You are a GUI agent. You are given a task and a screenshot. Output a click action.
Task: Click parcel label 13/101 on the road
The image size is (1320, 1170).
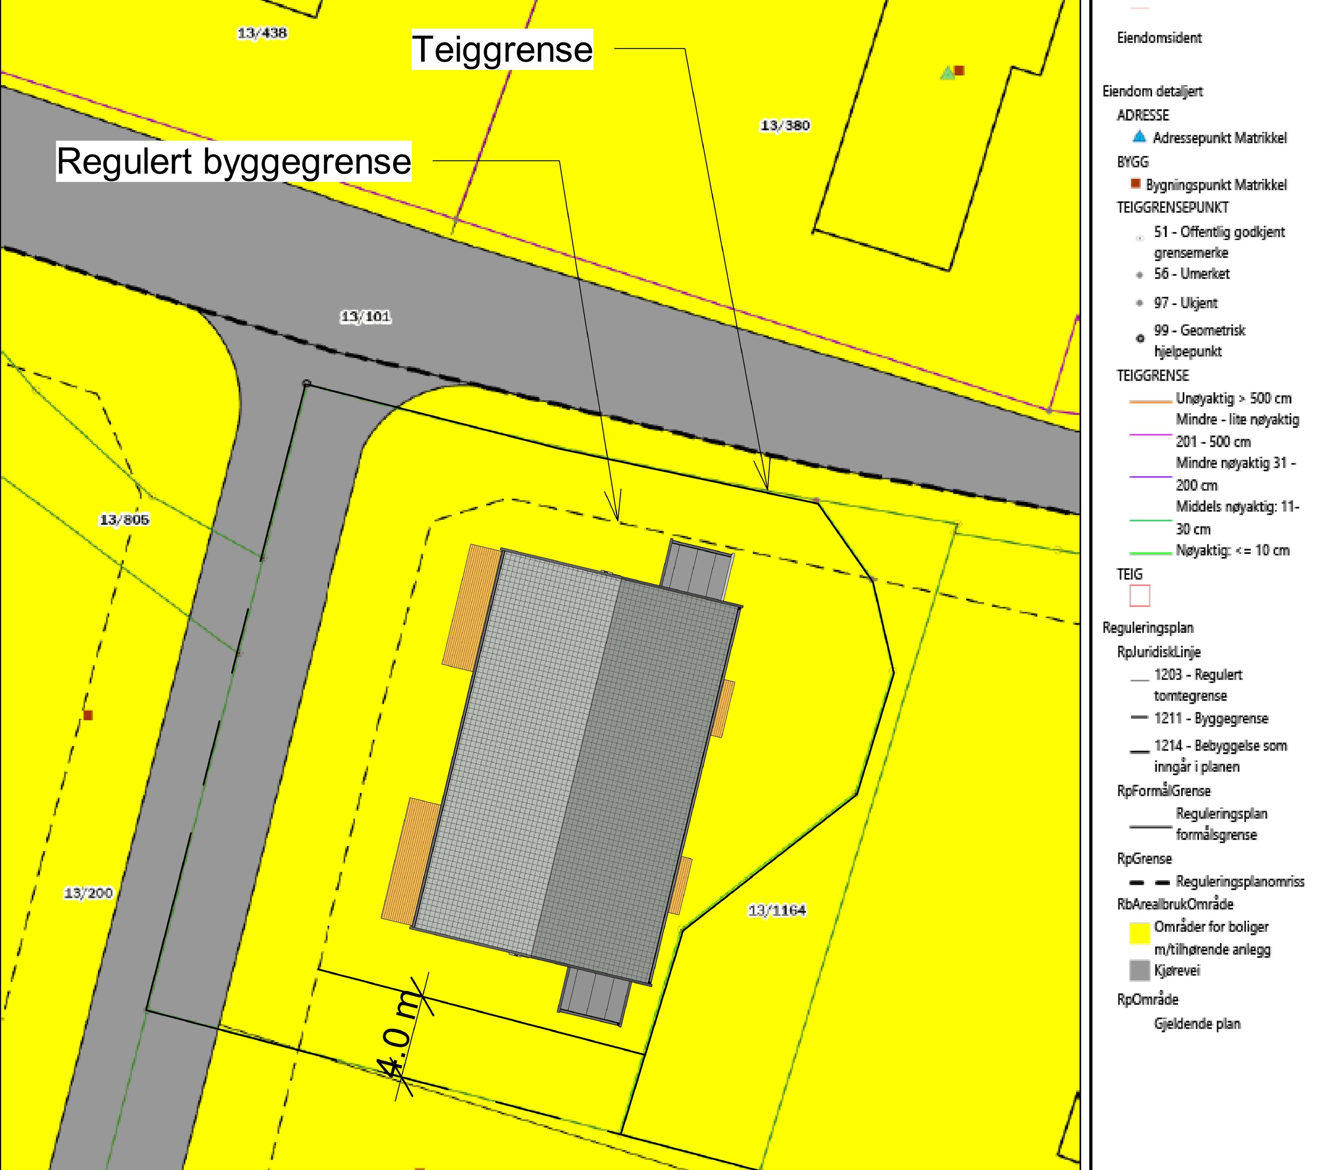(365, 317)
